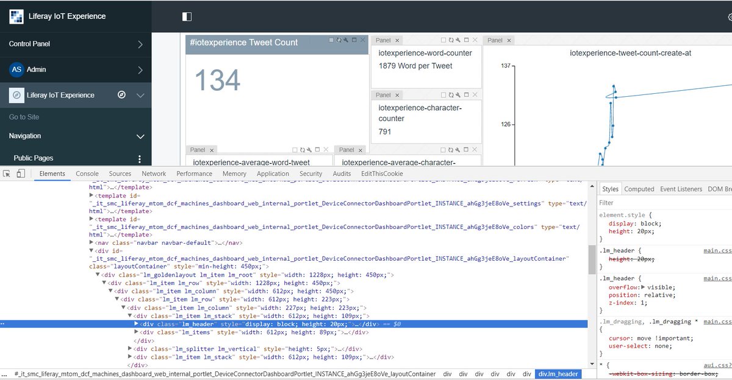Open wrench settings of character-counter panel
Viewport: 732px width, 380px height.
tap(458, 95)
